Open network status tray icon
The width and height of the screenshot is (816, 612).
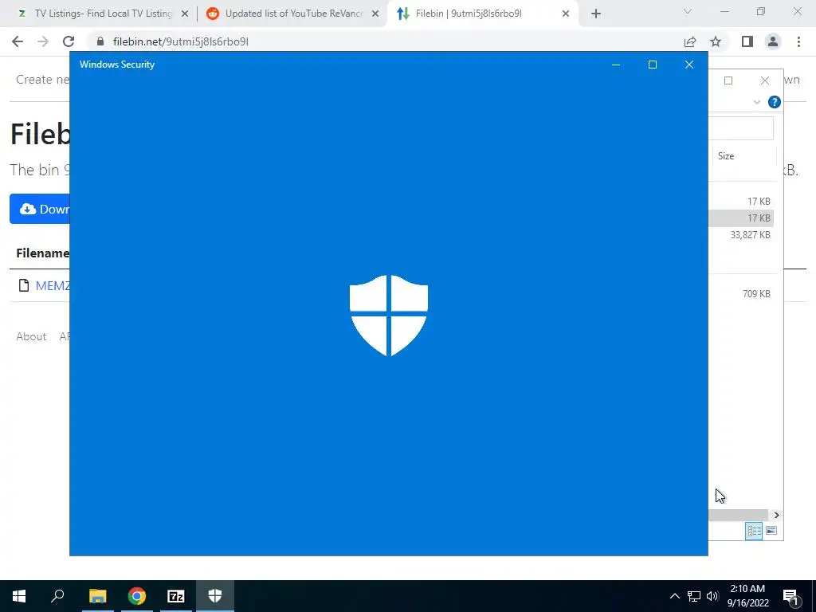coord(694,596)
